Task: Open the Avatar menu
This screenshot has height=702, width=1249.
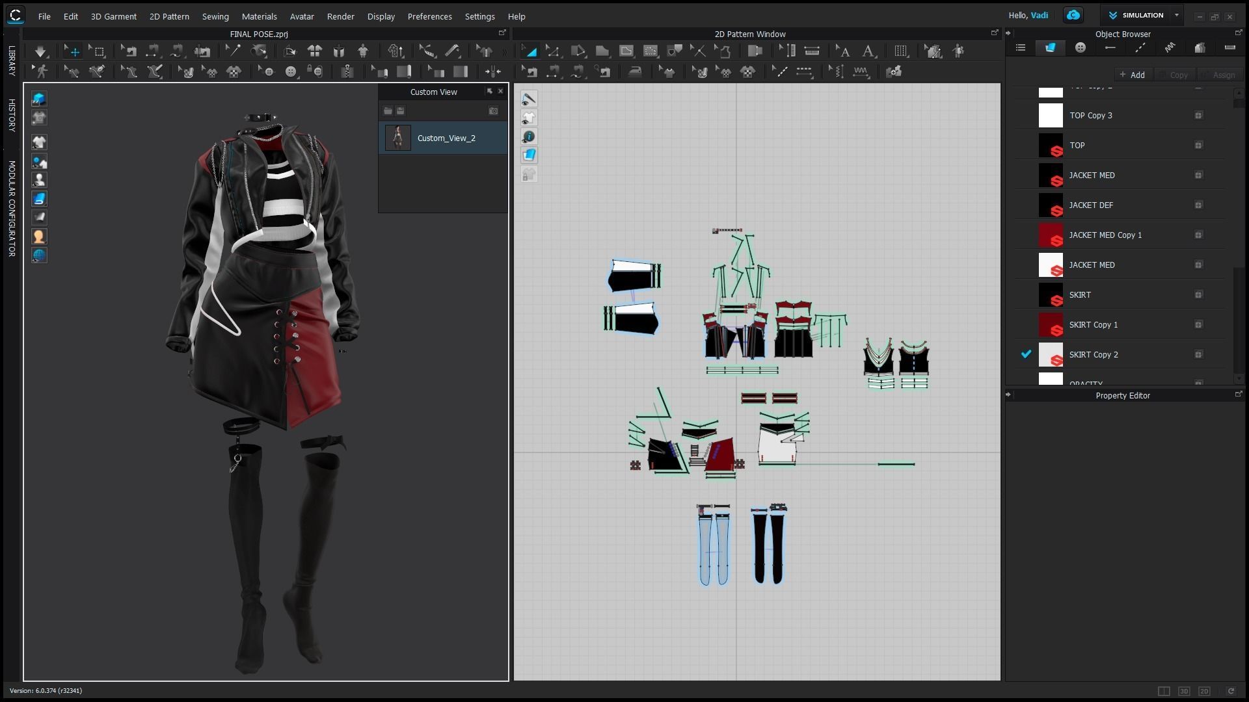Action: tap(302, 16)
